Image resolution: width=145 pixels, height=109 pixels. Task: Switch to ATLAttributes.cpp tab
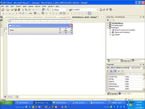click(x=11, y=17)
